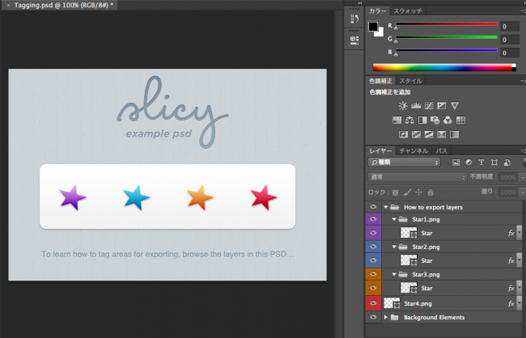Expand fx effects on Star4.png layer
The height and width of the screenshot is (338, 526).
tap(520, 303)
